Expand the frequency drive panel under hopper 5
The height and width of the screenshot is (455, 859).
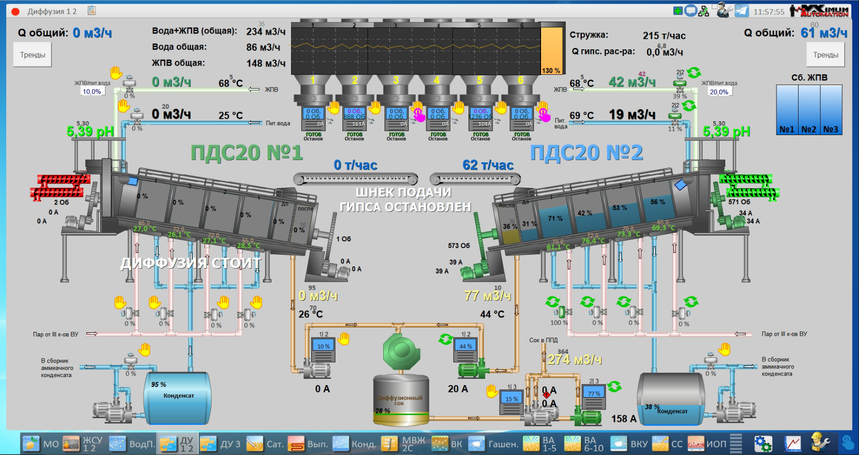[x=480, y=118]
